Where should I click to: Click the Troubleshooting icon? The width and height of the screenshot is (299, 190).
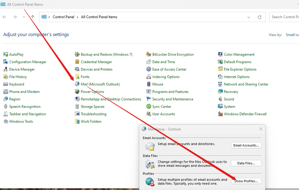[x=77, y=114]
